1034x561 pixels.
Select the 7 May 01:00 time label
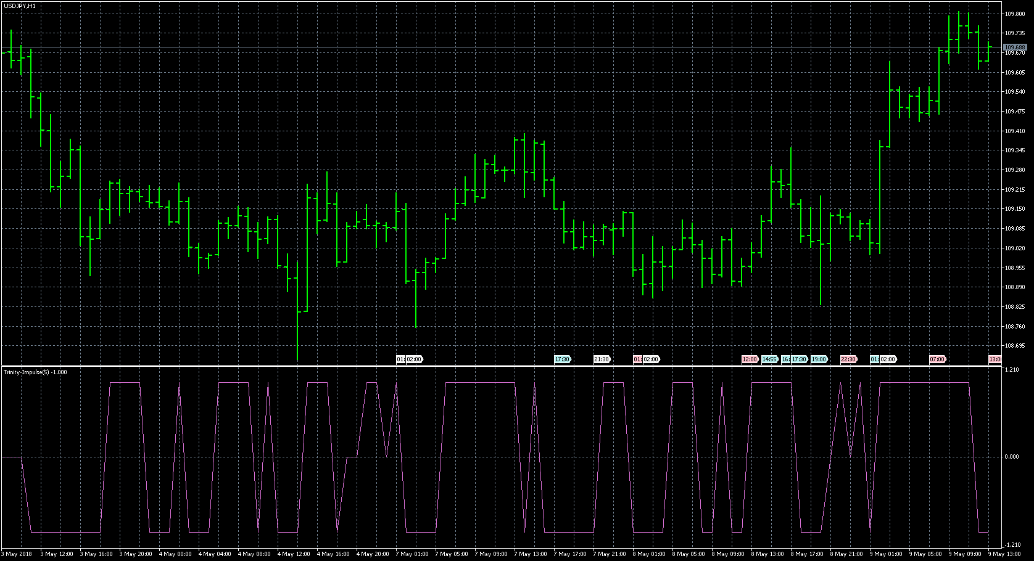[413, 554]
